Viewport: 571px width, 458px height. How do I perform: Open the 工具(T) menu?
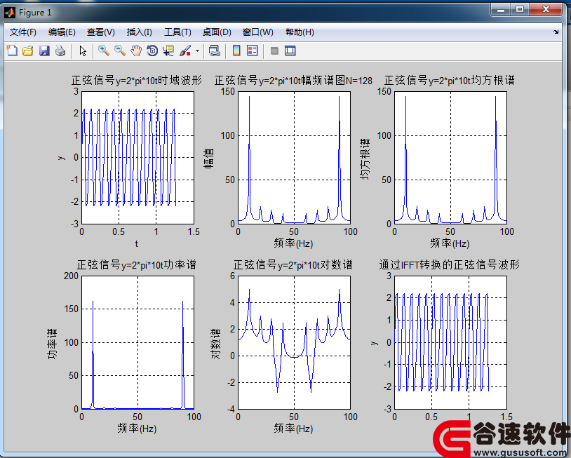coord(177,32)
